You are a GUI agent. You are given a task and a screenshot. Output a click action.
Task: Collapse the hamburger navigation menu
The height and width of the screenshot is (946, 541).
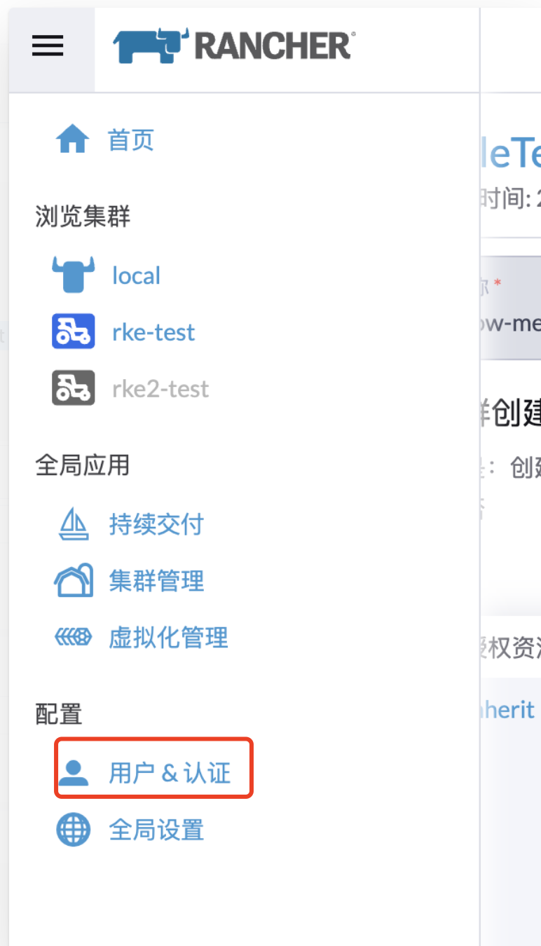pos(48,47)
